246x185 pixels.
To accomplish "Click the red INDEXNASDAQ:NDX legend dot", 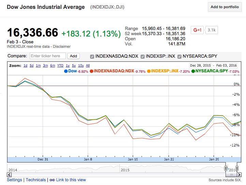I will pyautogui.click(x=91, y=71).
